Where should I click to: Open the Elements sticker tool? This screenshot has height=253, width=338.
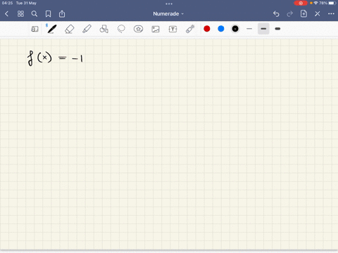pyautogui.click(x=138, y=29)
